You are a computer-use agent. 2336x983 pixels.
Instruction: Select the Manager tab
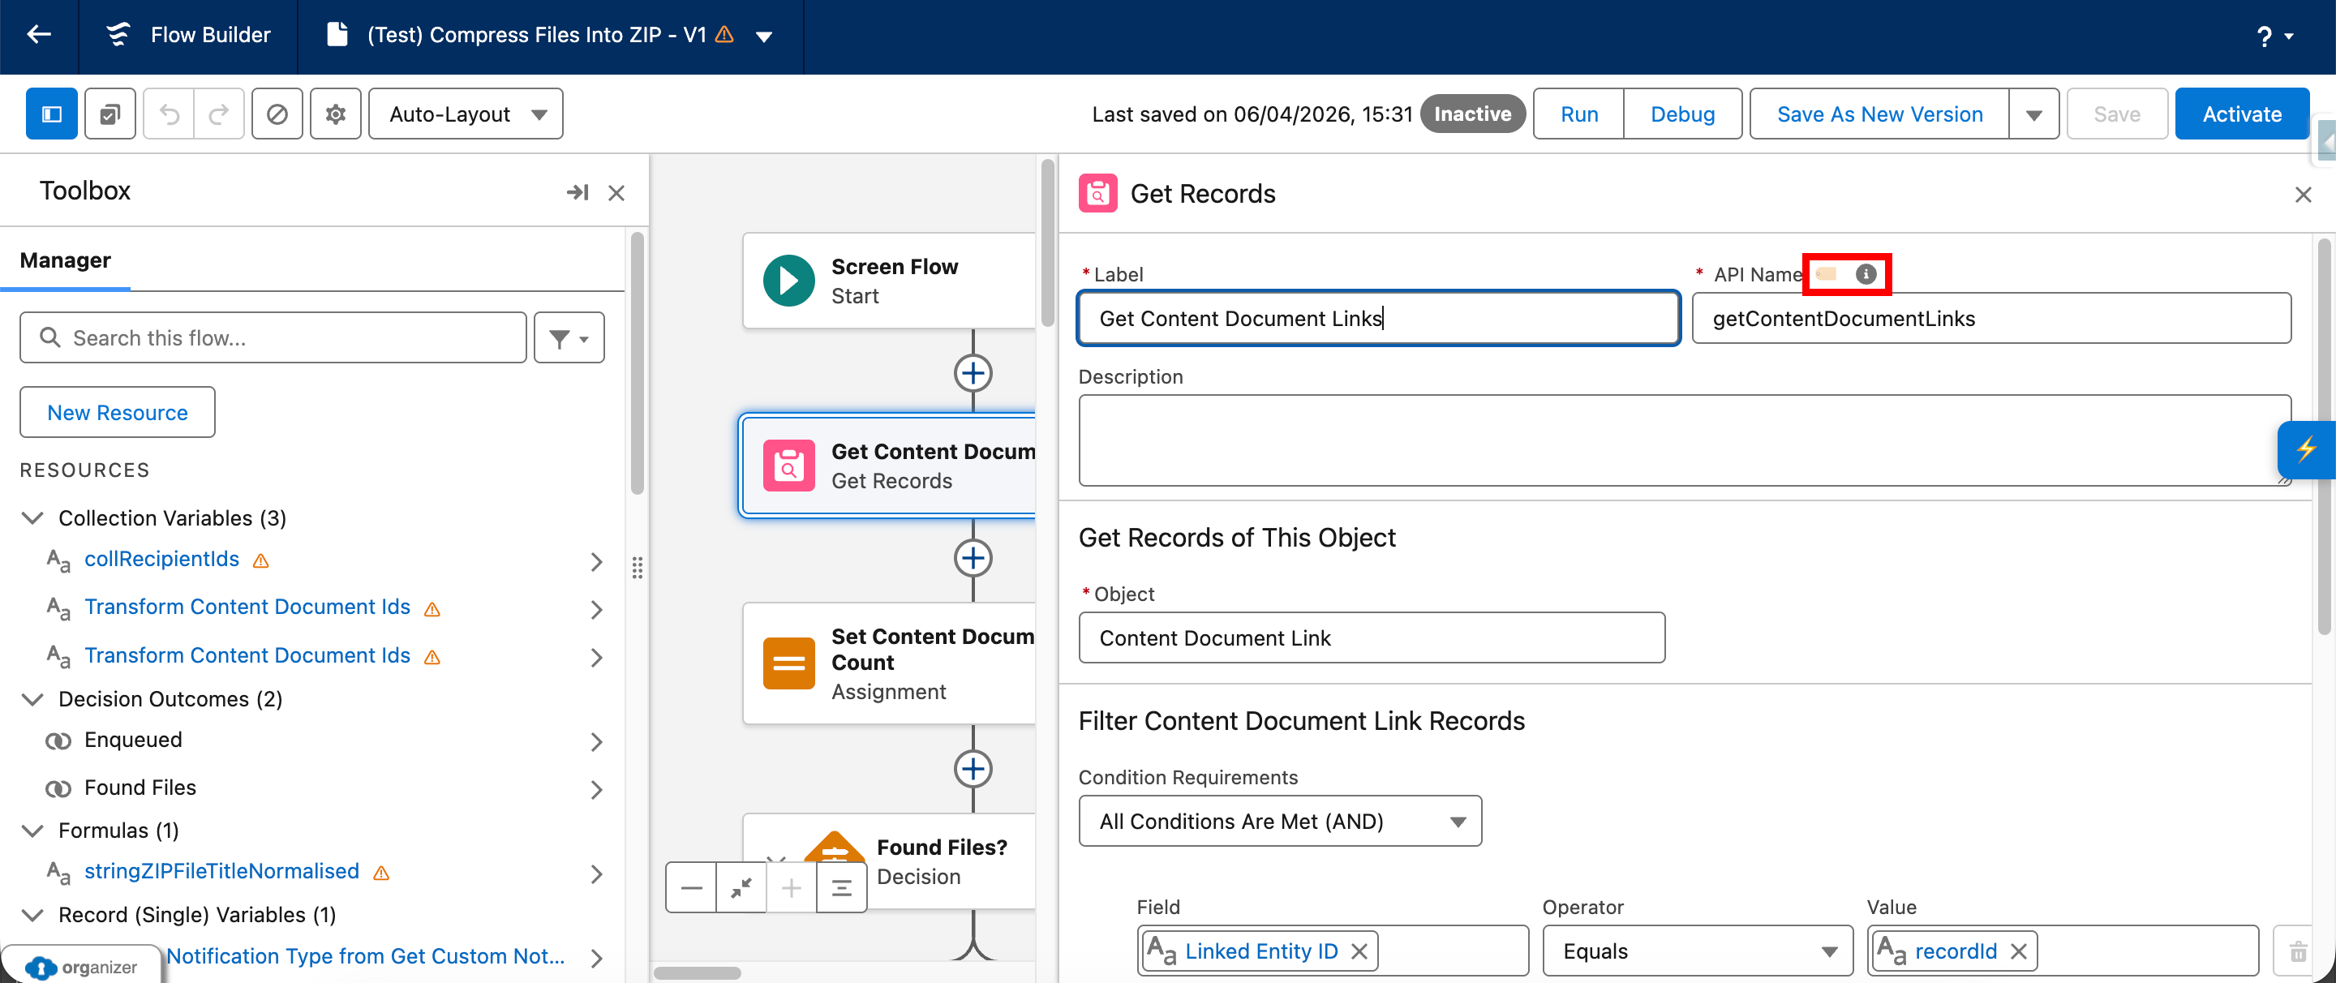pos(65,260)
